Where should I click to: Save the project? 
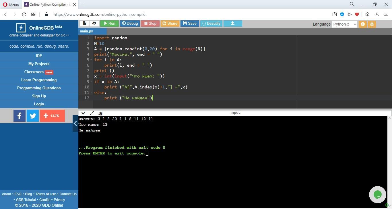190,24
